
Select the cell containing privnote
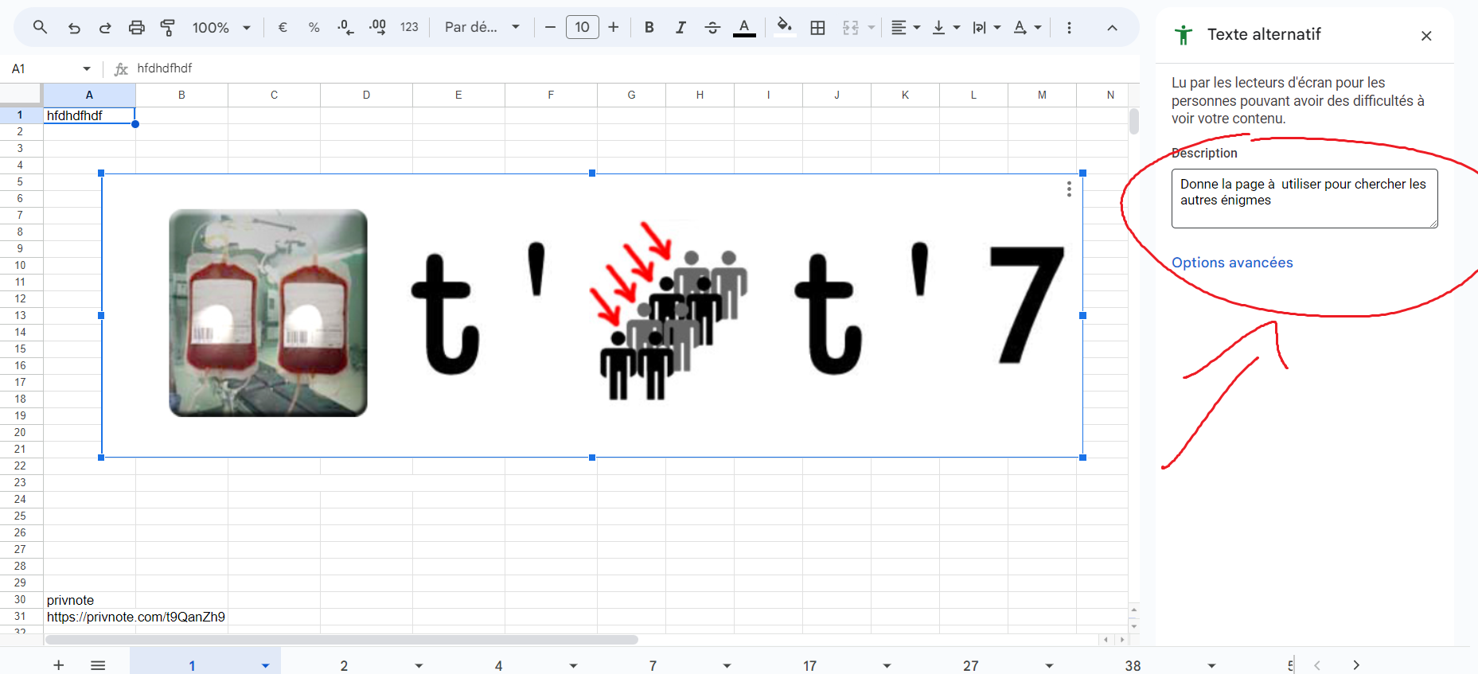point(89,600)
